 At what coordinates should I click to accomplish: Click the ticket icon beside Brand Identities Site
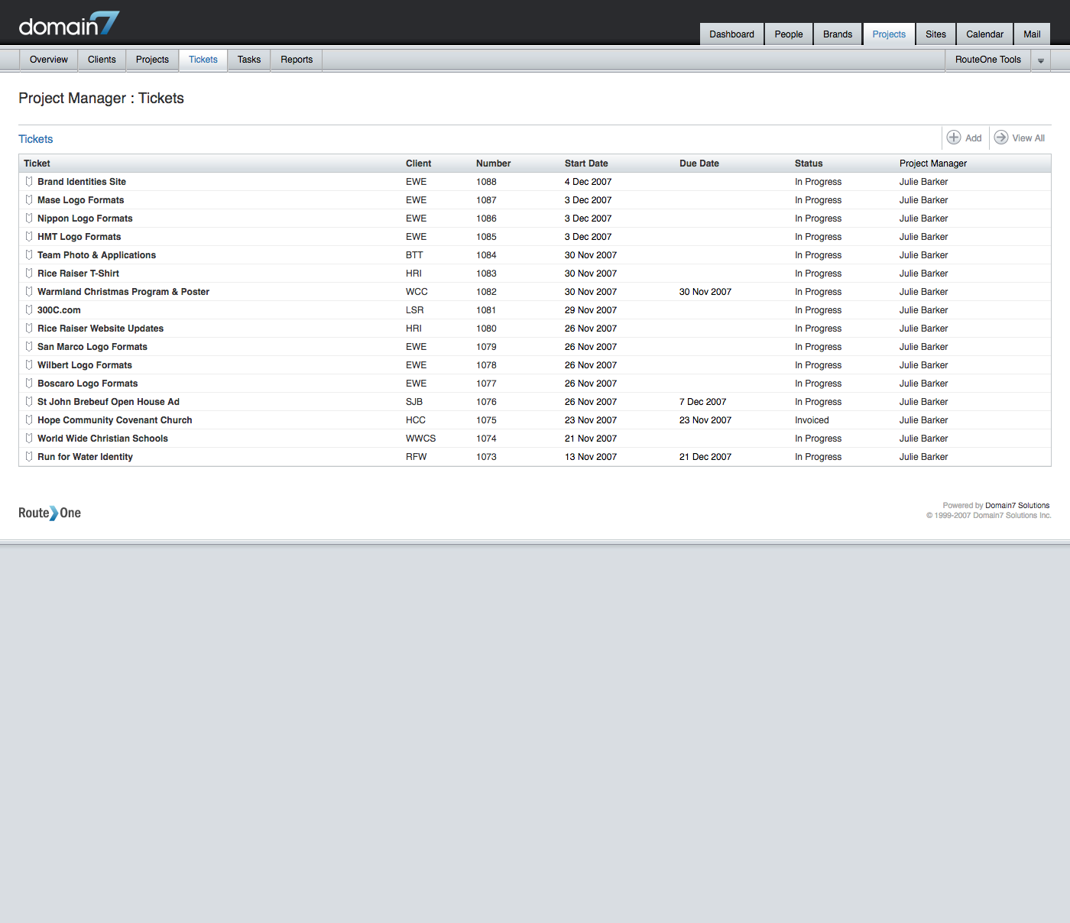pos(29,182)
